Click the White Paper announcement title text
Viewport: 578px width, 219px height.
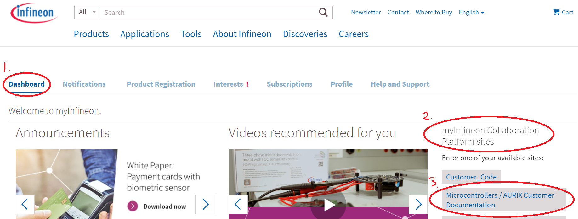163,177
